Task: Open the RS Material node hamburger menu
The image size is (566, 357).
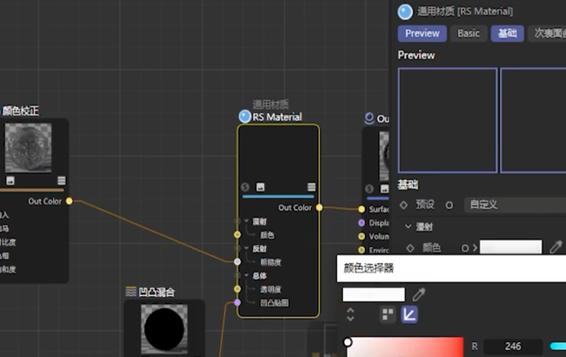Action: pyautogui.click(x=311, y=187)
